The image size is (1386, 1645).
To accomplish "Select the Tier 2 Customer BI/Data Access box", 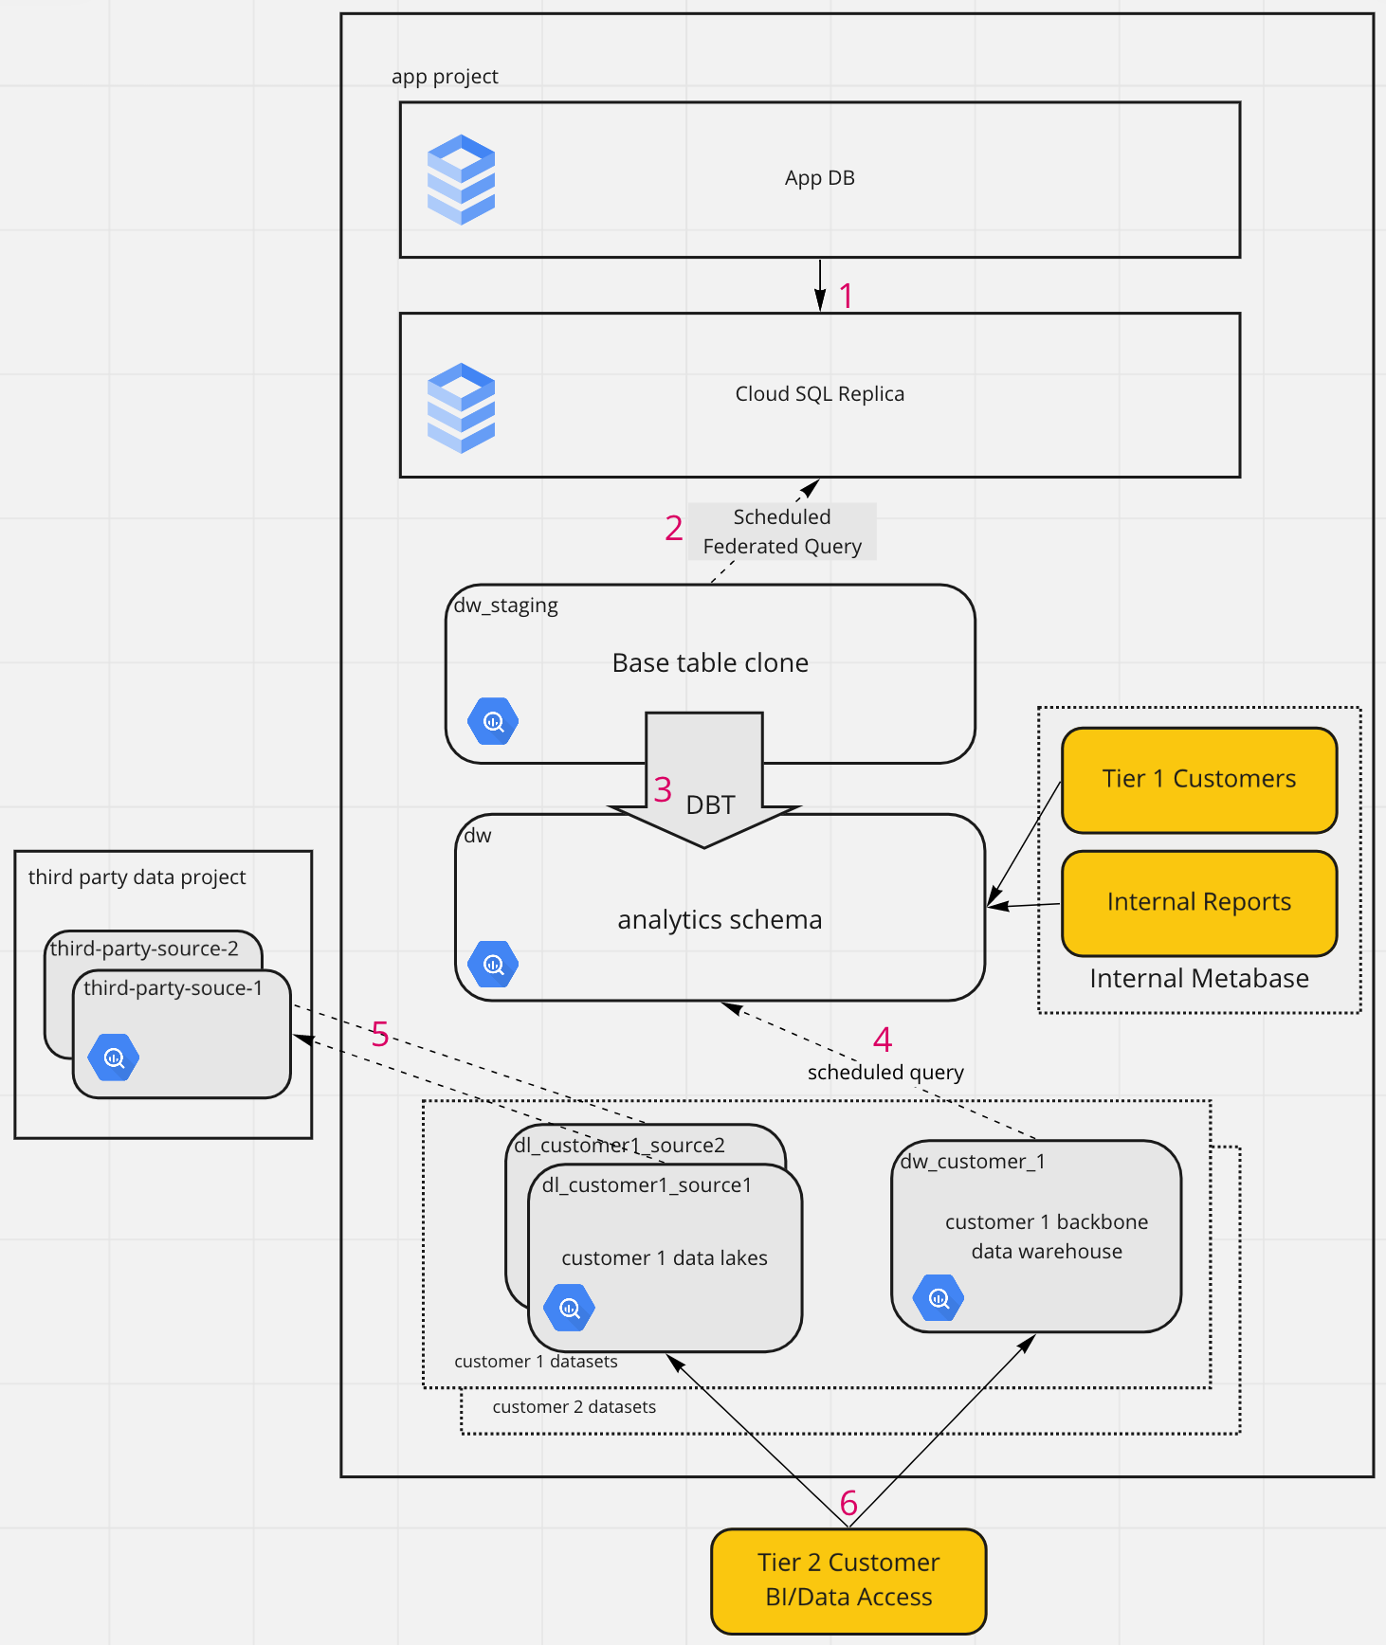I will pos(848,1581).
